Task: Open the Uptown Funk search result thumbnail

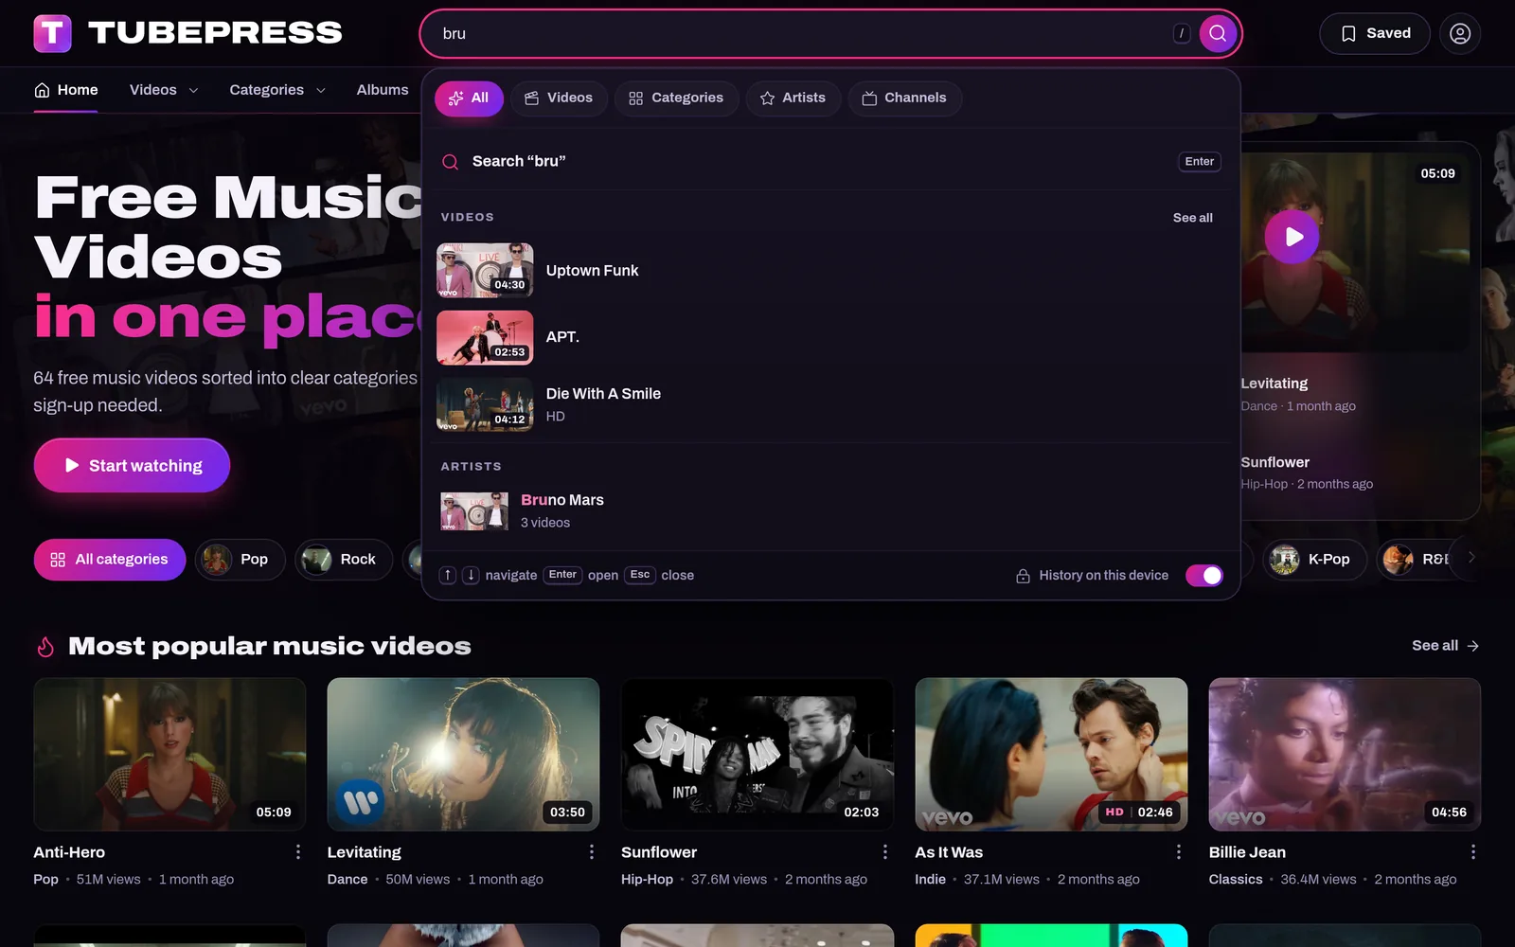Action: [x=485, y=271]
